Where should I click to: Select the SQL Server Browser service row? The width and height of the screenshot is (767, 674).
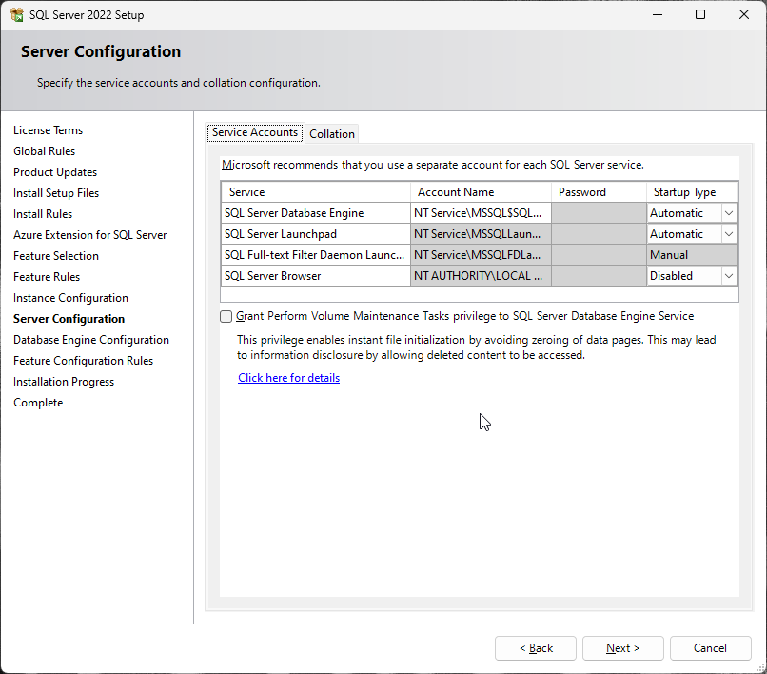[315, 276]
